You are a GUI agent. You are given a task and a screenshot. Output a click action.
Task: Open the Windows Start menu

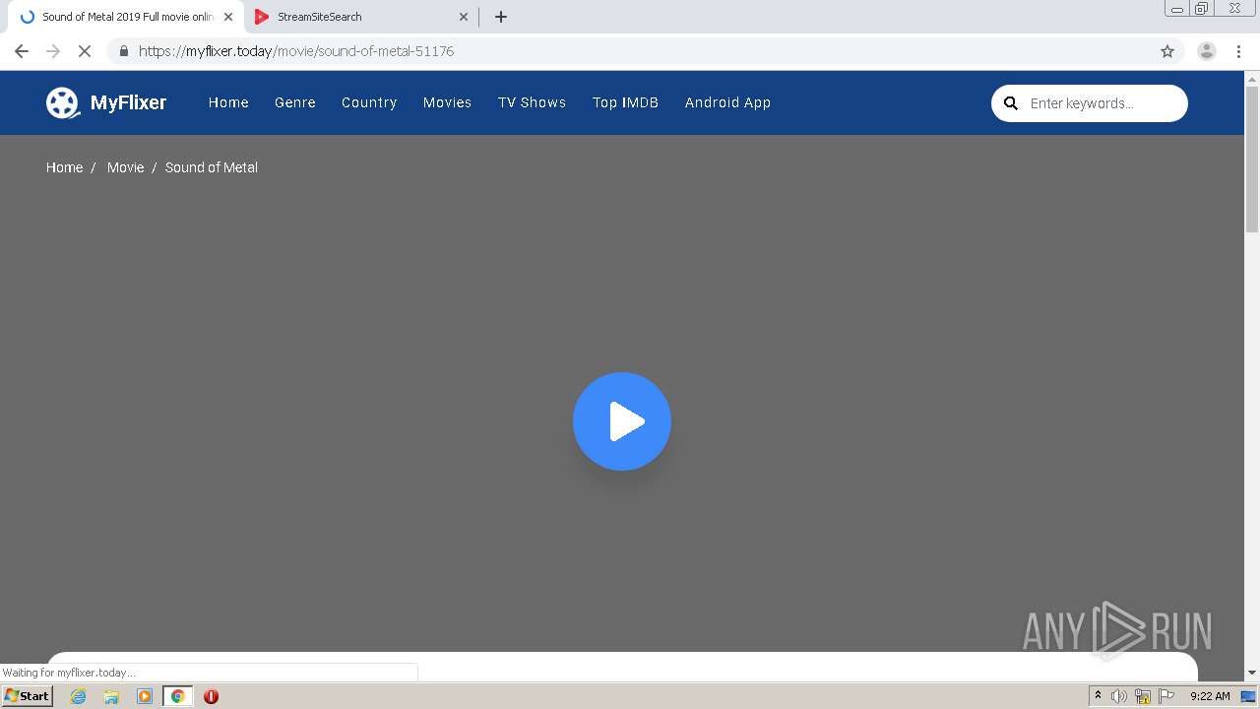tap(27, 696)
